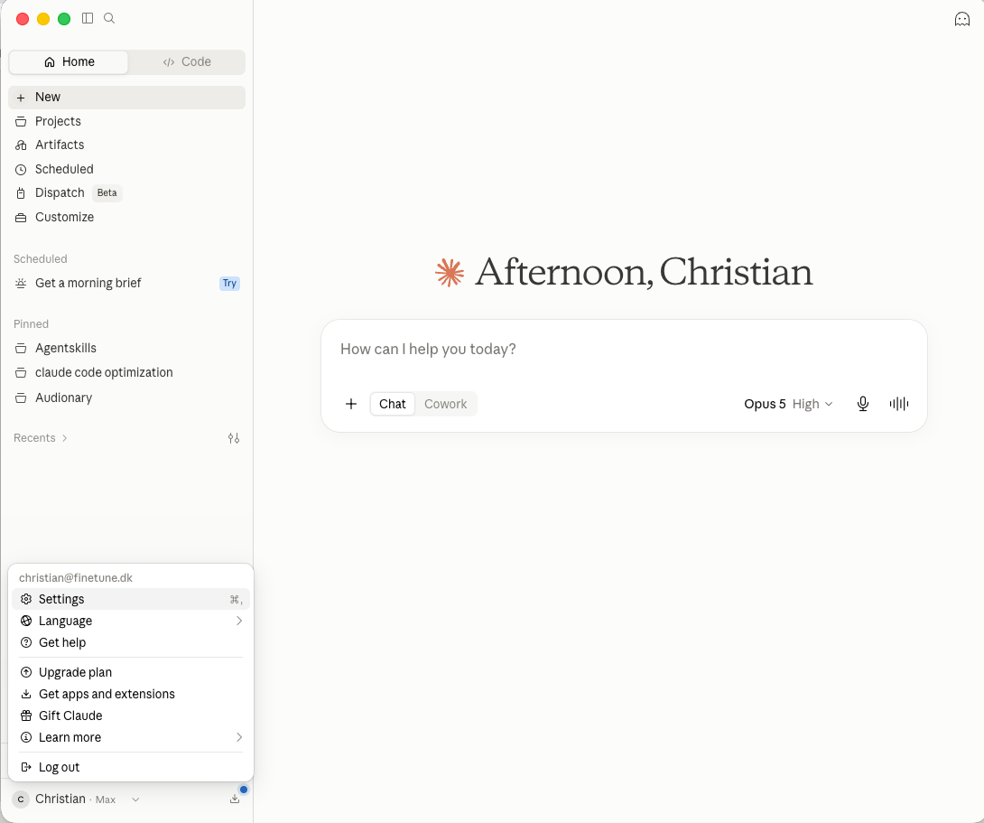Open Opus 5 High model dropdown
The image size is (984, 823).
click(788, 404)
